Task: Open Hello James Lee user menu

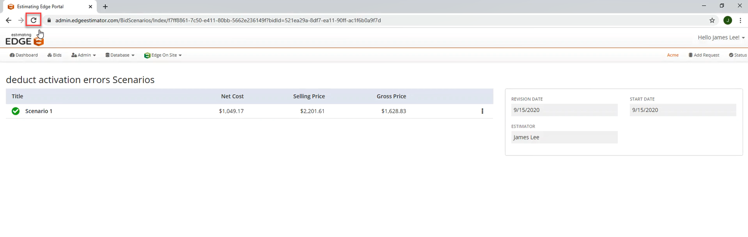Action: click(x=721, y=37)
